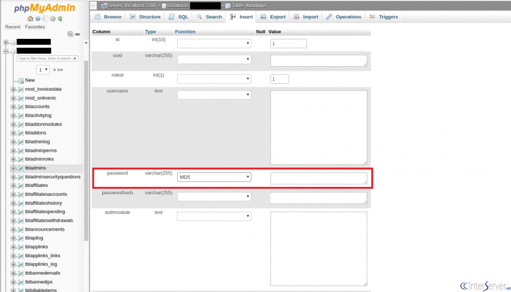Collapse the second database node in tree
Viewport: 511px width, 292px height.
click(6, 51)
